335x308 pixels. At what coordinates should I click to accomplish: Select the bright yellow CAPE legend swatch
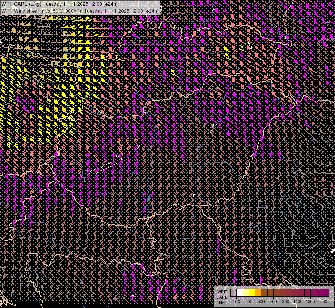tap(252, 293)
